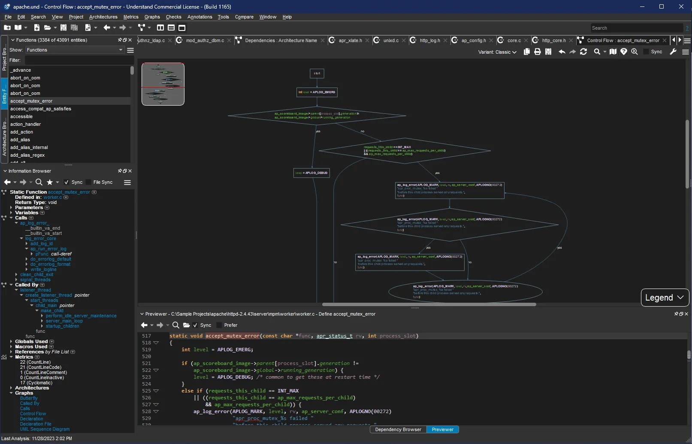The width and height of the screenshot is (692, 444).
Task: Click the split horizontal layout icon
Action: pos(171,27)
